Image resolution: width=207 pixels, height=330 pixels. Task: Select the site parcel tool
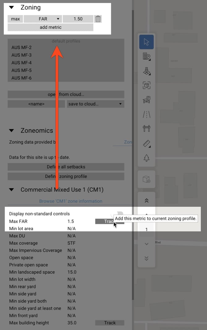(146, 71)
